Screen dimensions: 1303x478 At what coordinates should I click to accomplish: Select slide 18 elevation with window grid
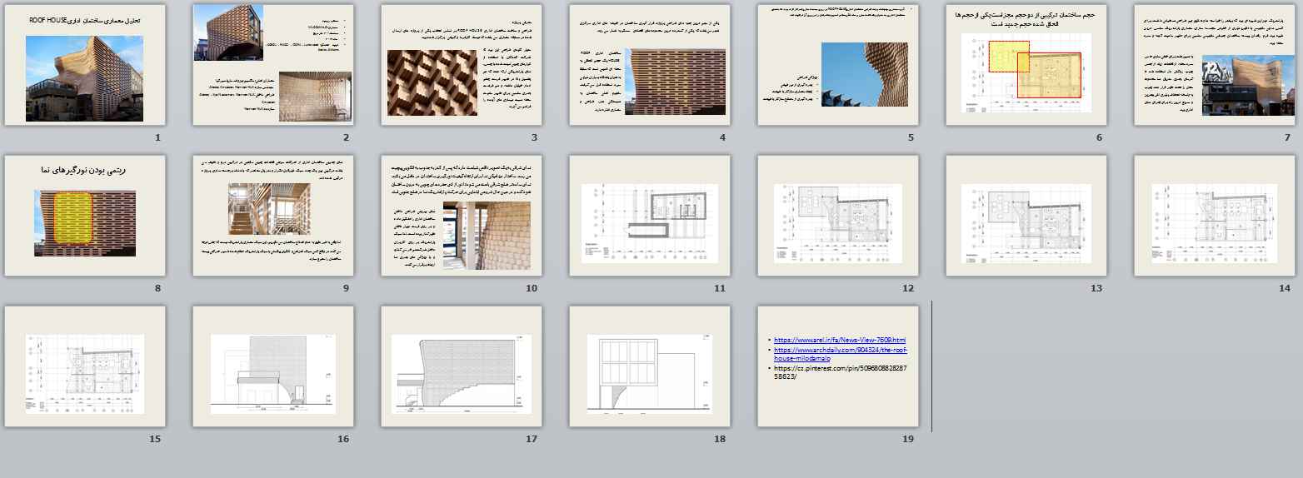pyautogui.click(x=650, y=366)
